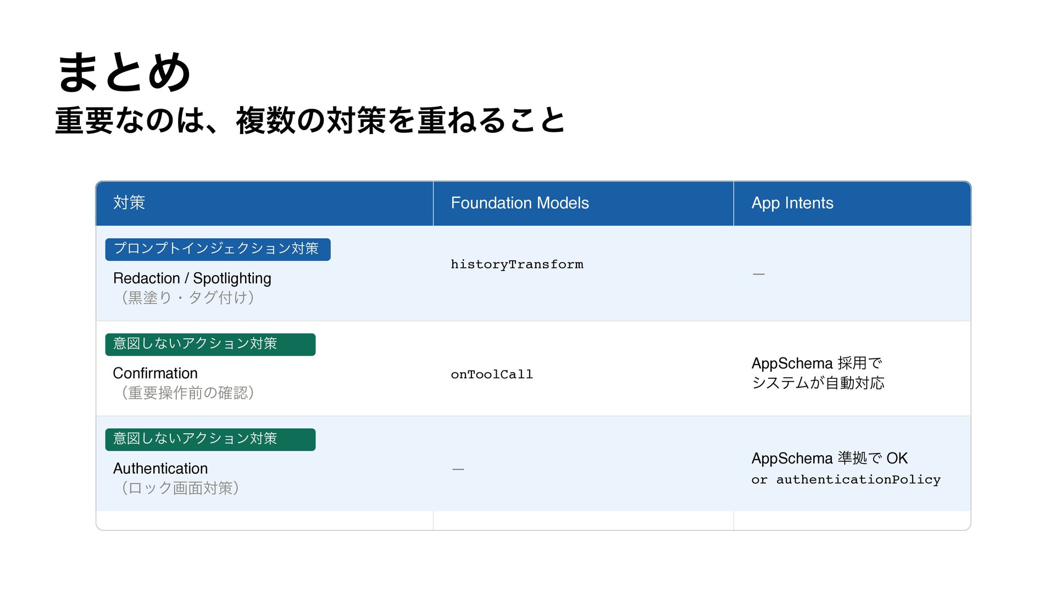Viewport: 1055px width, 593px height.
Task: Click the green badge above Authentication
Action: [x=210, y=439]
